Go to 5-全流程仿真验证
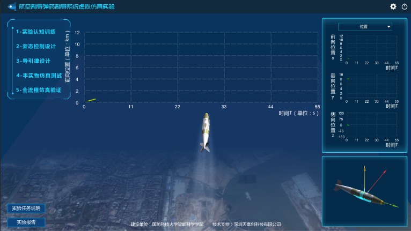Screen dimensions: 411x231 click(x=39, y=90)
